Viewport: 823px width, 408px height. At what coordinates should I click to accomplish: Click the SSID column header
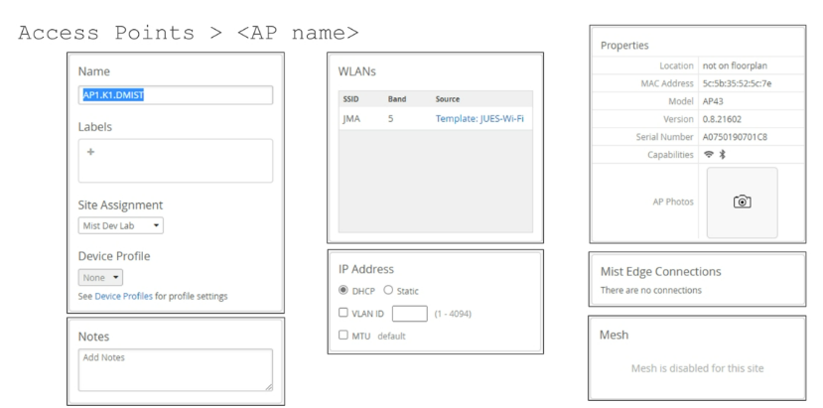click(x=352, y=99)
